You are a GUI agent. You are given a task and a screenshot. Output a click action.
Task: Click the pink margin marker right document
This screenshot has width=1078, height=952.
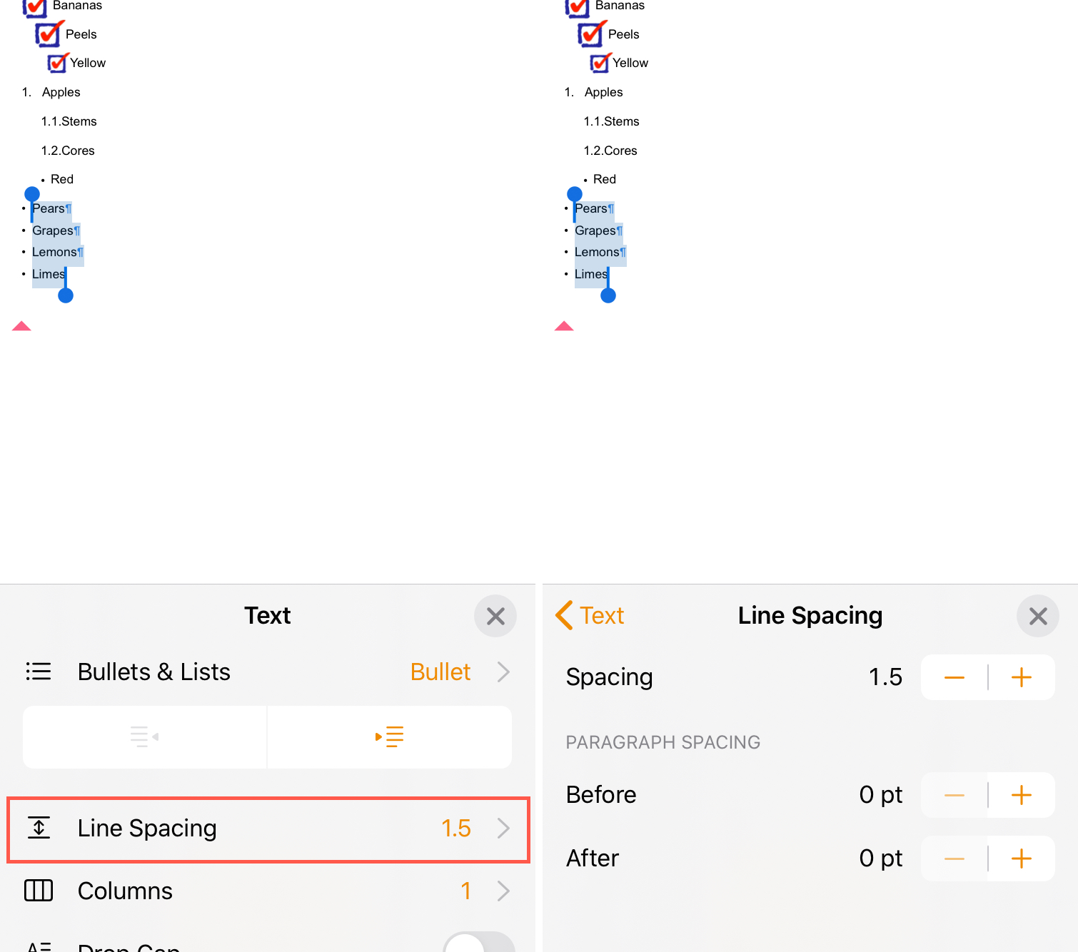tap(564, 326)
